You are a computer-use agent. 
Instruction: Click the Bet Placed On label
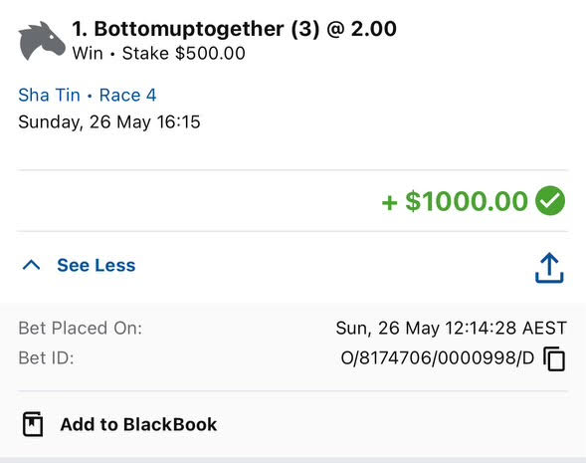81,328
